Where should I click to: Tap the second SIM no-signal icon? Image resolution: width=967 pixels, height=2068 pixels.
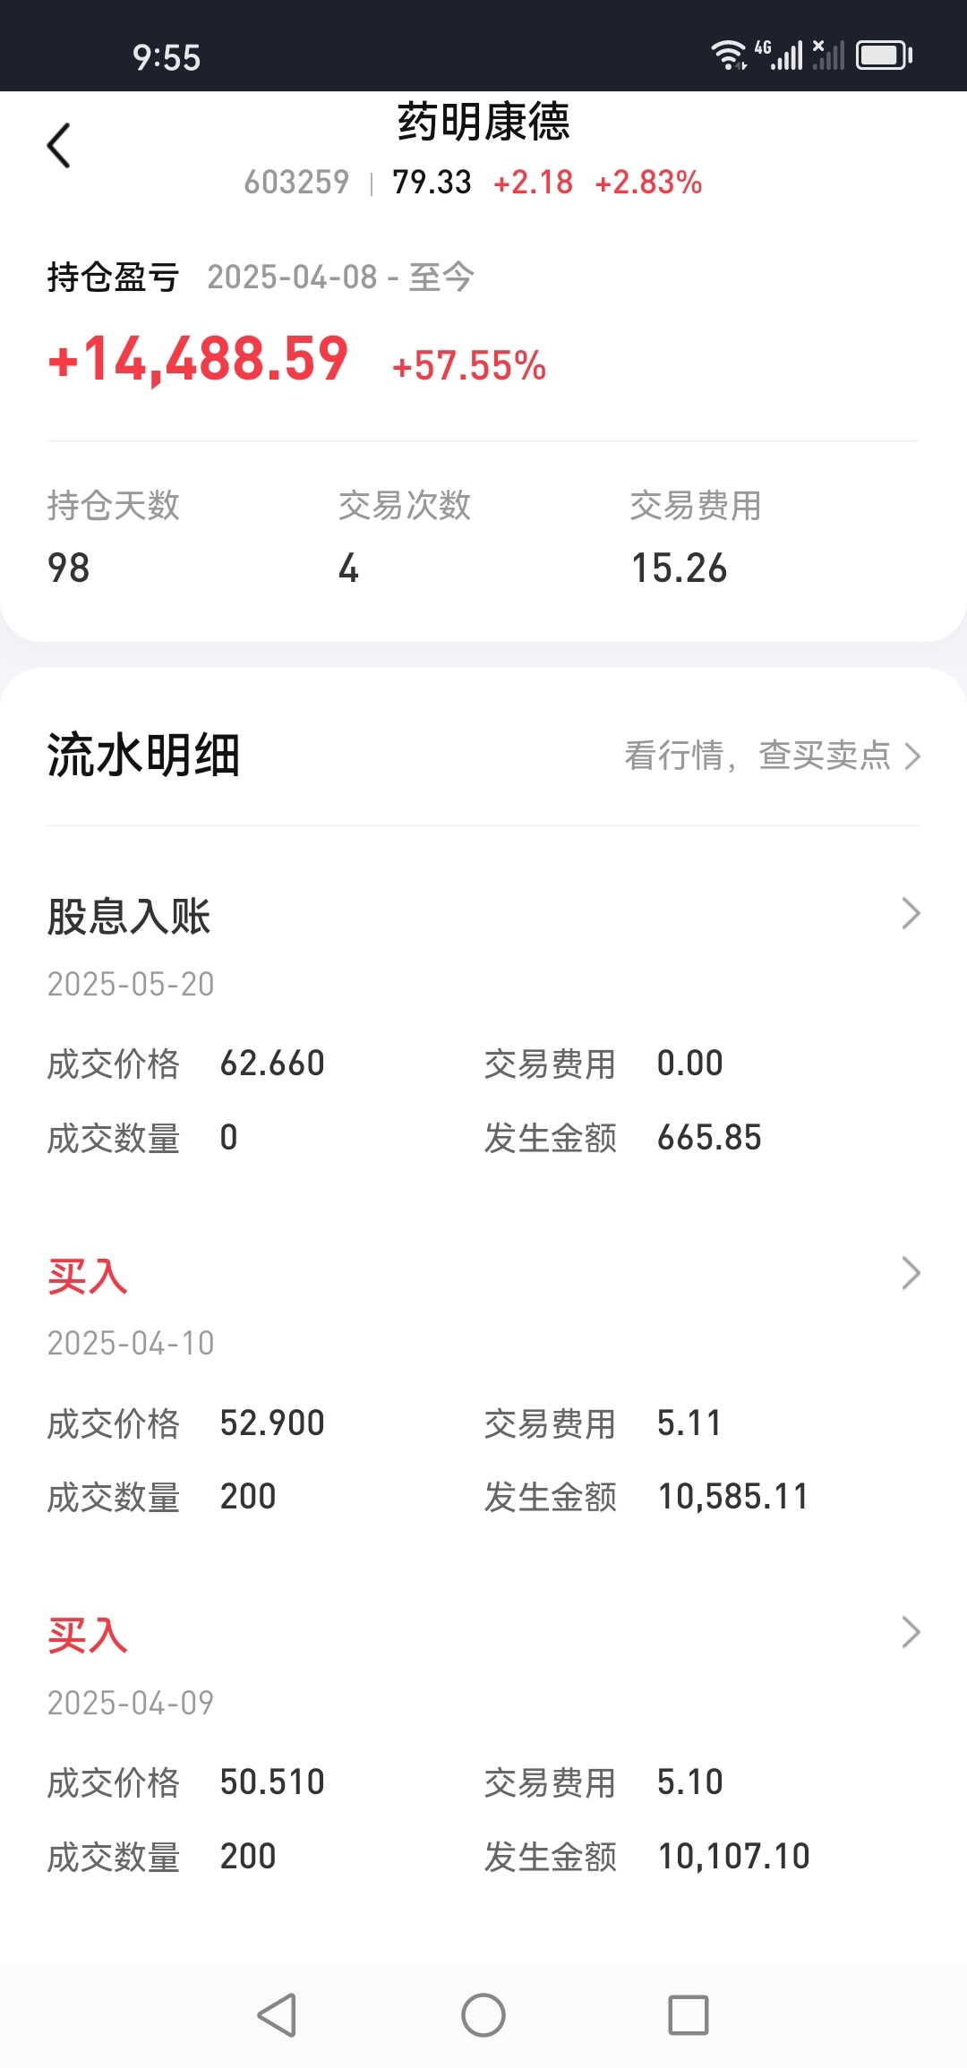click(828, 56)
